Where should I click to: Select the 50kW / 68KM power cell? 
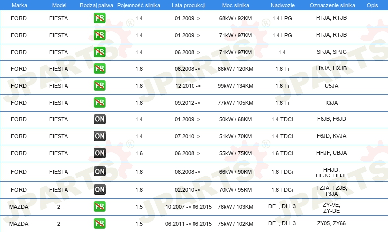coord(235,119)
